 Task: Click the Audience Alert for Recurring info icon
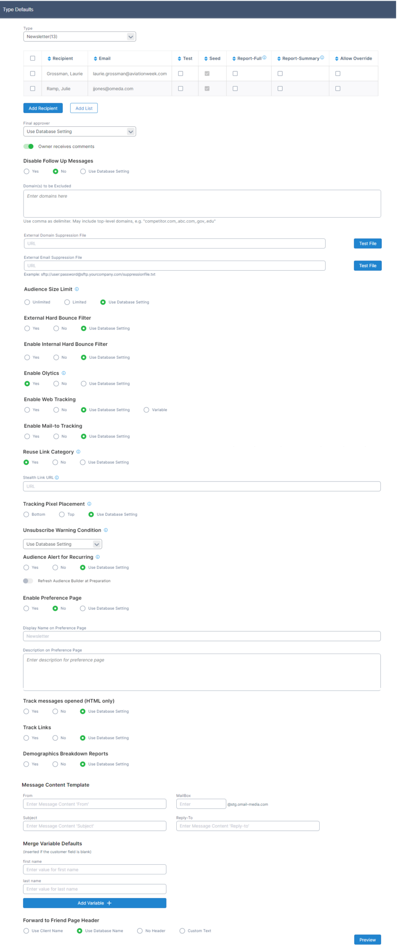98,557
